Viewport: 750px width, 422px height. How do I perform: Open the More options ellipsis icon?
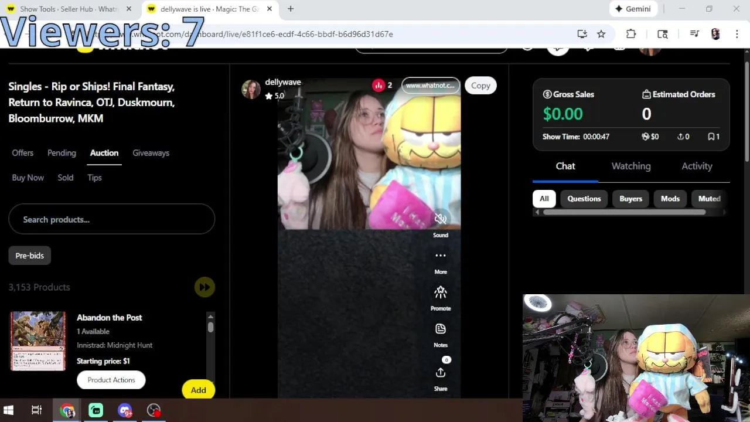441,256
